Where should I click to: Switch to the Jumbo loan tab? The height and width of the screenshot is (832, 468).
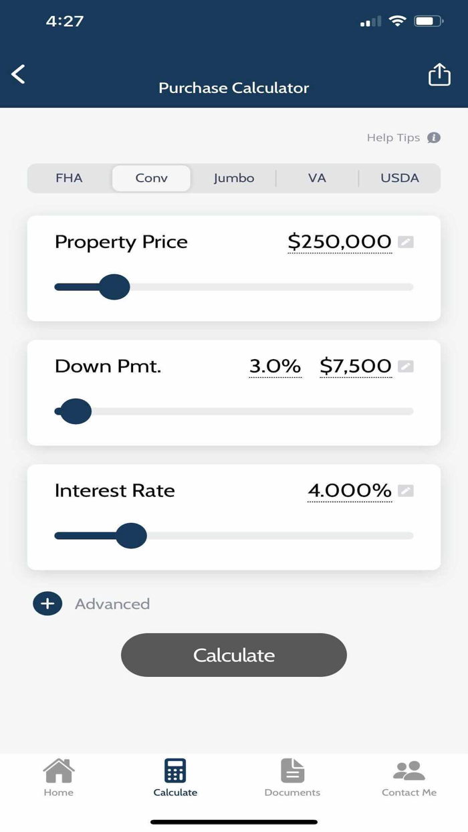click(233, 178)
